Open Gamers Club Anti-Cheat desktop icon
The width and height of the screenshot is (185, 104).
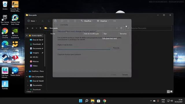point(15,20)
